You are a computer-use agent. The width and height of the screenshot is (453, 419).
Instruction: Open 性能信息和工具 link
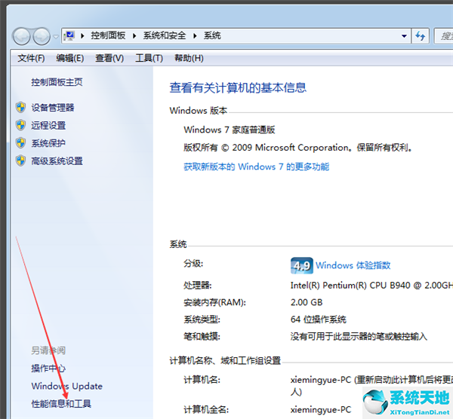61,404
